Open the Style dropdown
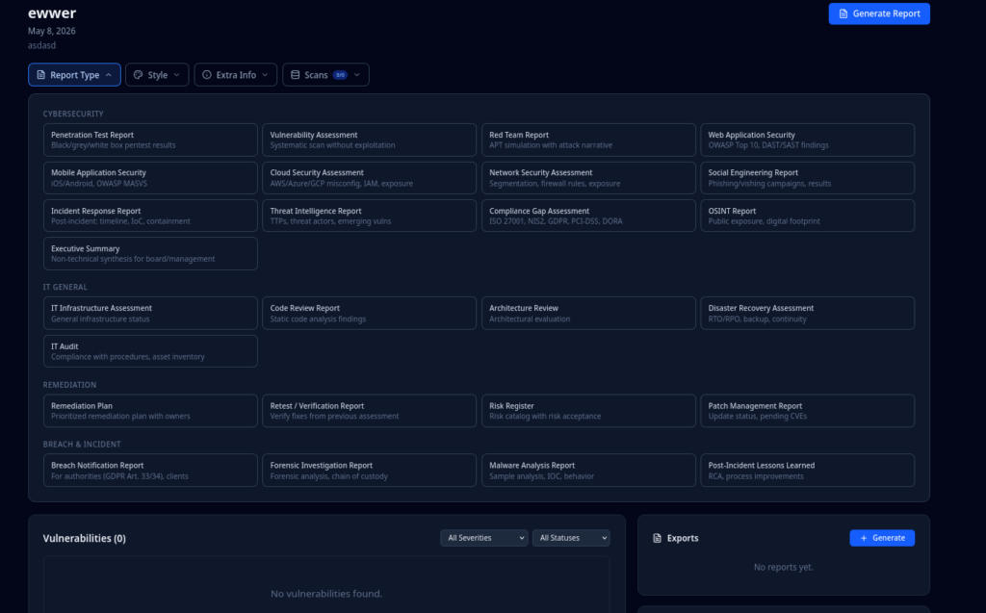Image resolution: width=986 pixels, height=613 pixels. (x=157, y=75)
